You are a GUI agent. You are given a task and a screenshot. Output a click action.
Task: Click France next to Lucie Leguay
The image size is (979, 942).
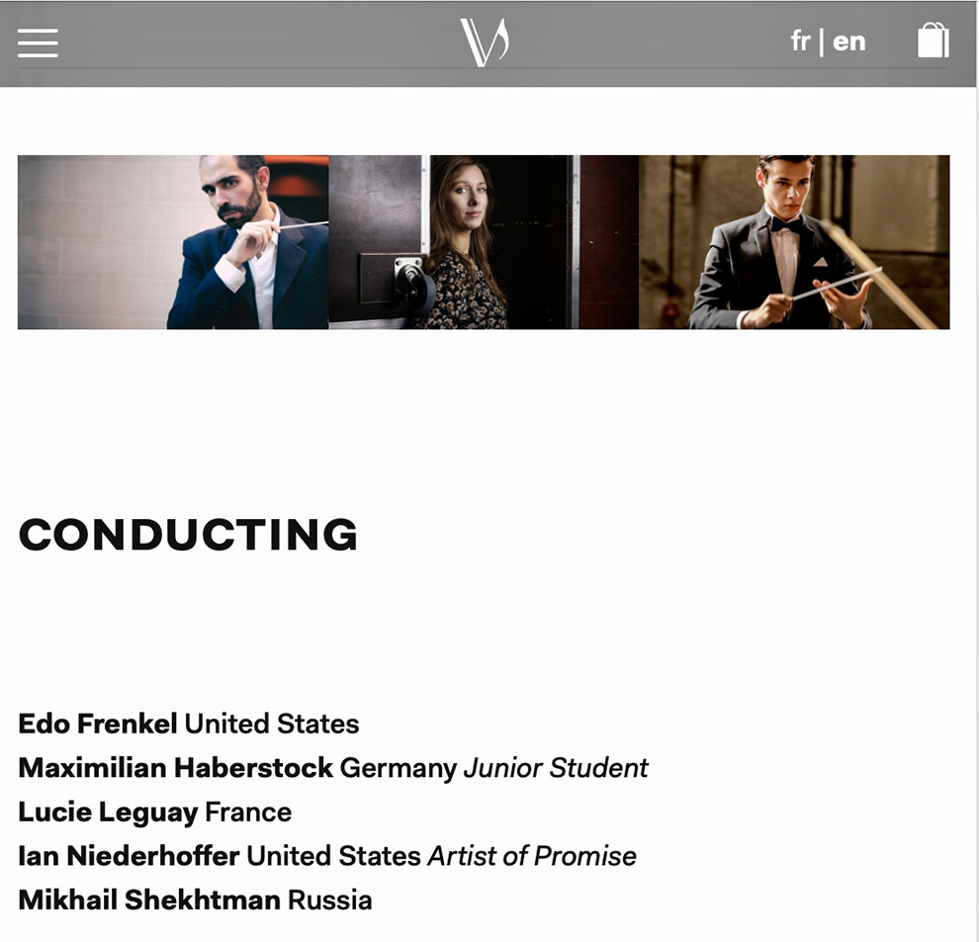(248, 813)
